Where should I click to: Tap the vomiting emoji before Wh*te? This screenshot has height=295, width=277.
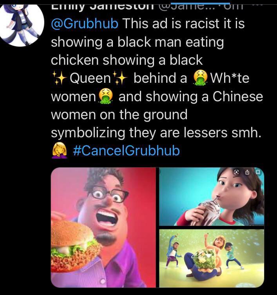click(x=200, y=78)
